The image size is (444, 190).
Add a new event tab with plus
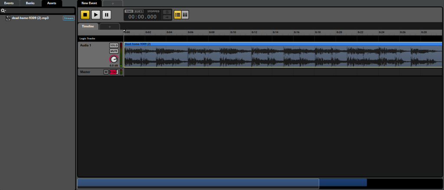click(113, 3)
